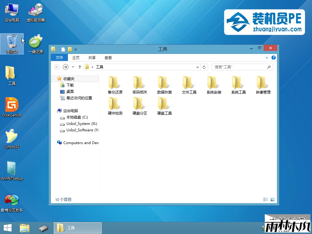The height and width of the screenshot is (234, 312).
Task: Click the refresh button beside the address bar
Action: pos(204,67)
